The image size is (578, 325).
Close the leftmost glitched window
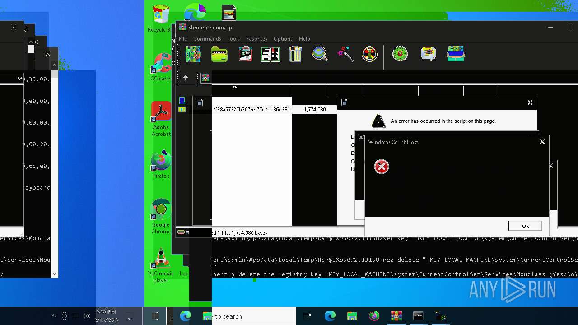pos(14,27)
